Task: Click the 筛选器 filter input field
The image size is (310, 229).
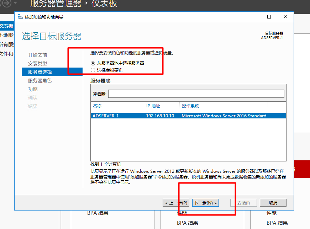Action: point(196,94)
